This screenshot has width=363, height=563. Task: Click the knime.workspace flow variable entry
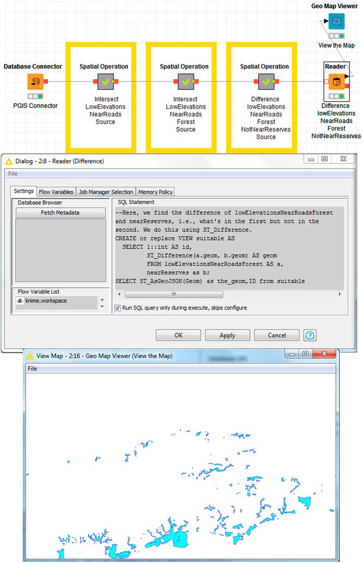(46, 301)
